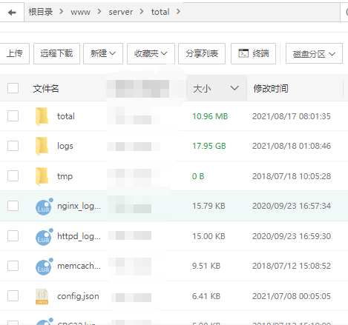Viewport: 348px width, 325px height.
Task: Open the terminal (终端) button
Action: (253, 53)
